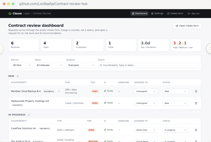Screen dimensions: 211x142
Task: Click the IN PROGRESS section heading
Action: (x=17, y=115)
